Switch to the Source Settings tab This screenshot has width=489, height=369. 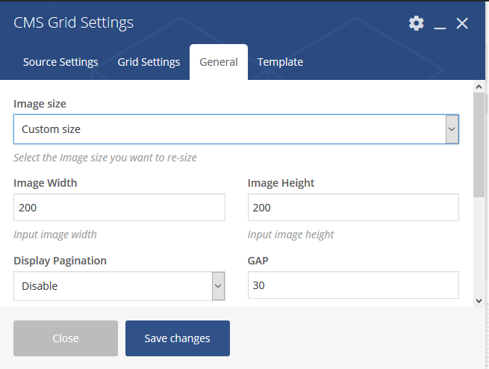[x=60, y=62]
